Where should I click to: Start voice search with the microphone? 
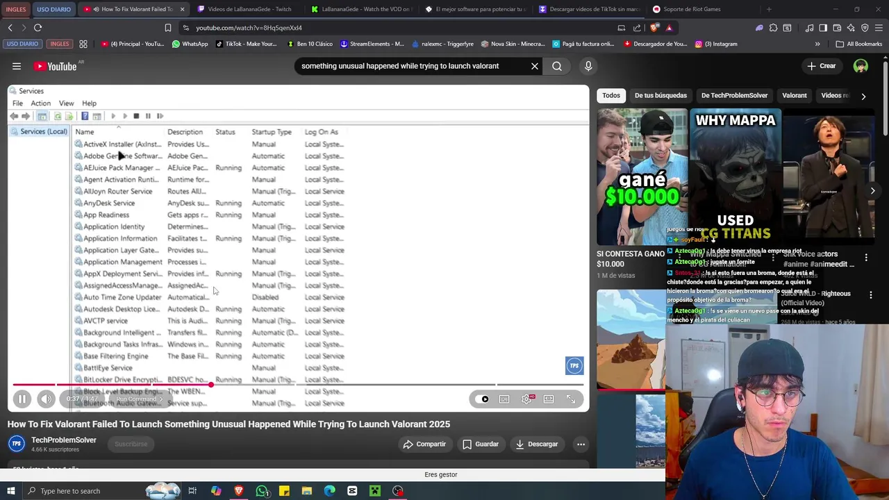point(588,66)
